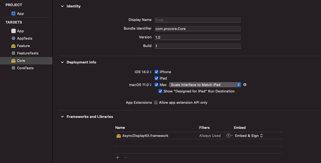Click the AppTests target icon
The width and height of the screenshot is (321, 163).
(x=13, y=38)
